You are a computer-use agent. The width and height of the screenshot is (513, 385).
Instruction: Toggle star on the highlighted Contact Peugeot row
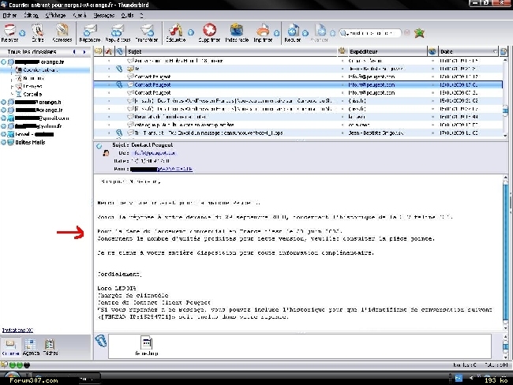click(x=109, y=84)
